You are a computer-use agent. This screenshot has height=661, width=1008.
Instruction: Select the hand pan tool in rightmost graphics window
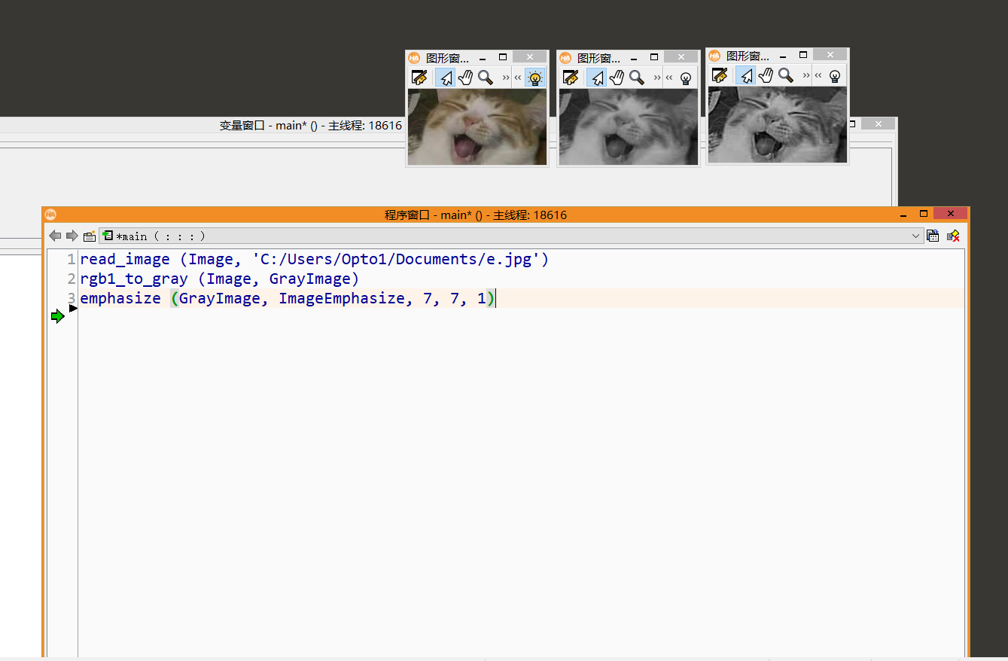[x=766, y=75]
